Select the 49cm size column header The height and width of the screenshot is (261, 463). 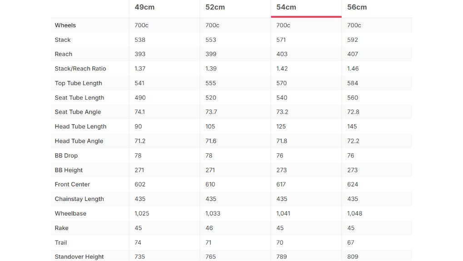[144, 7]
